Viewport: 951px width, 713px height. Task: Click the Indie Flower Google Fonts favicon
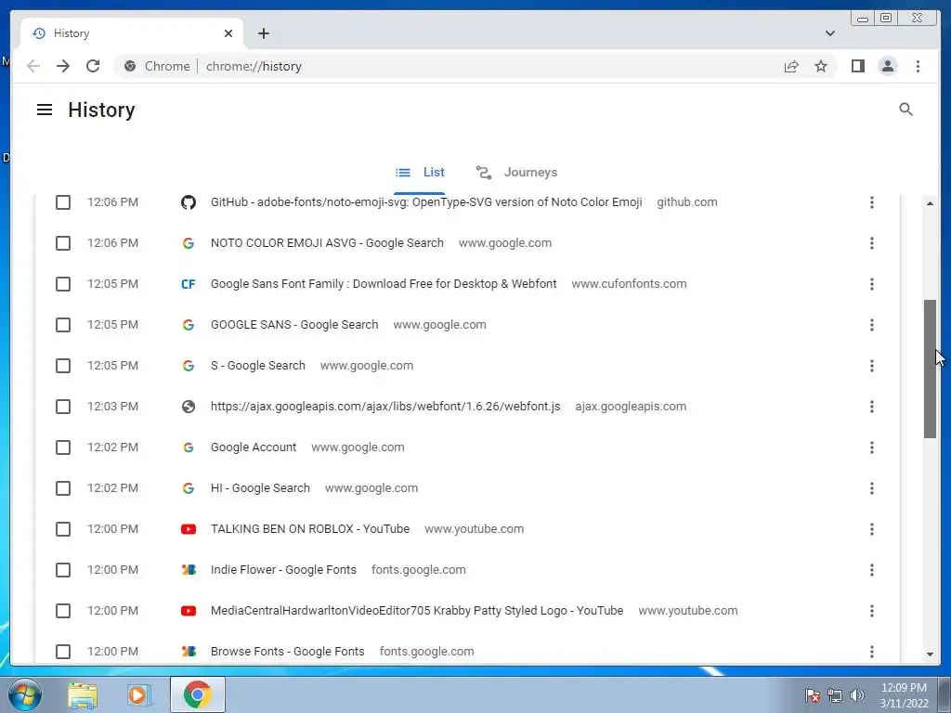click(x=189, y=570)
